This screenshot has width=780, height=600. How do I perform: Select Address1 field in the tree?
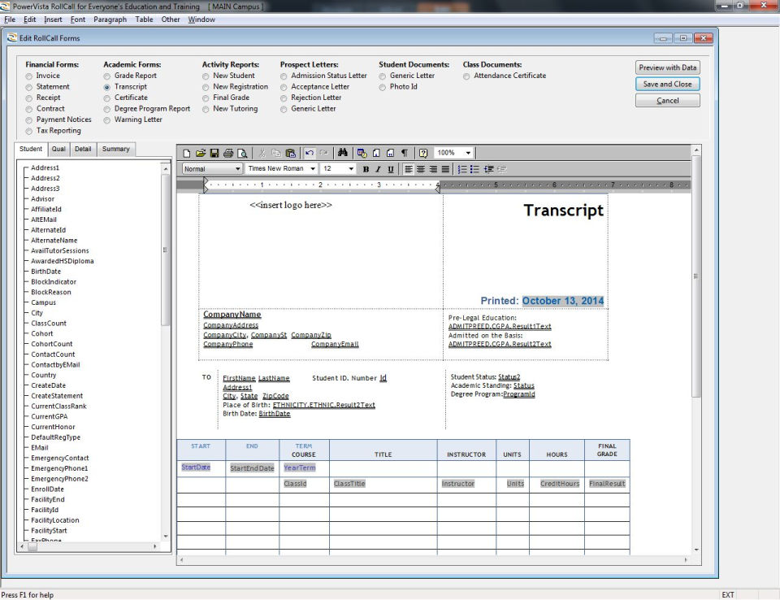point(45,167)
